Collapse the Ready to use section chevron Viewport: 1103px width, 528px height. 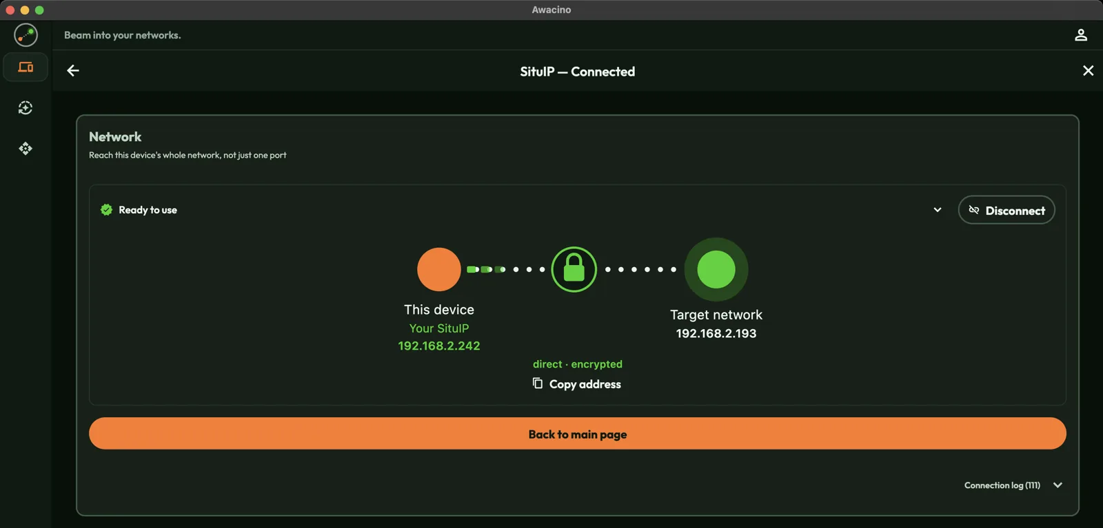click(x=938, y=210)
